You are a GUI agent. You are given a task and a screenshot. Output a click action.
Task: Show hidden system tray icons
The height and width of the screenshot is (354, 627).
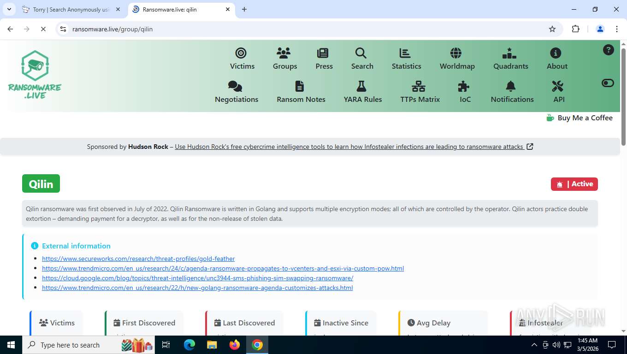534,345
